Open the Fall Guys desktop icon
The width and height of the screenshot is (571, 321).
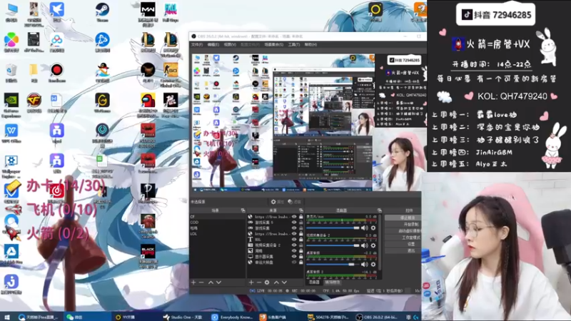click(x=171, y=12)
